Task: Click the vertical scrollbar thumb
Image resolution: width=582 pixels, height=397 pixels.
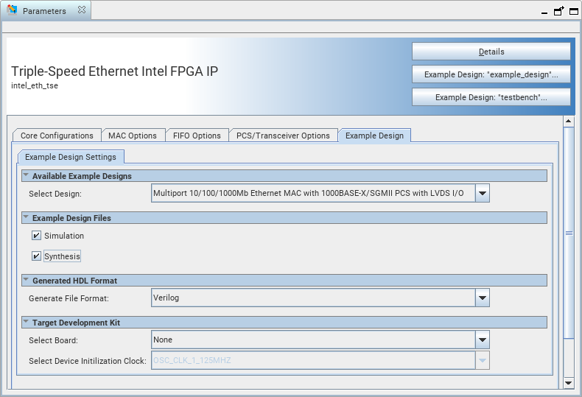Action: (x=569, y=232)
